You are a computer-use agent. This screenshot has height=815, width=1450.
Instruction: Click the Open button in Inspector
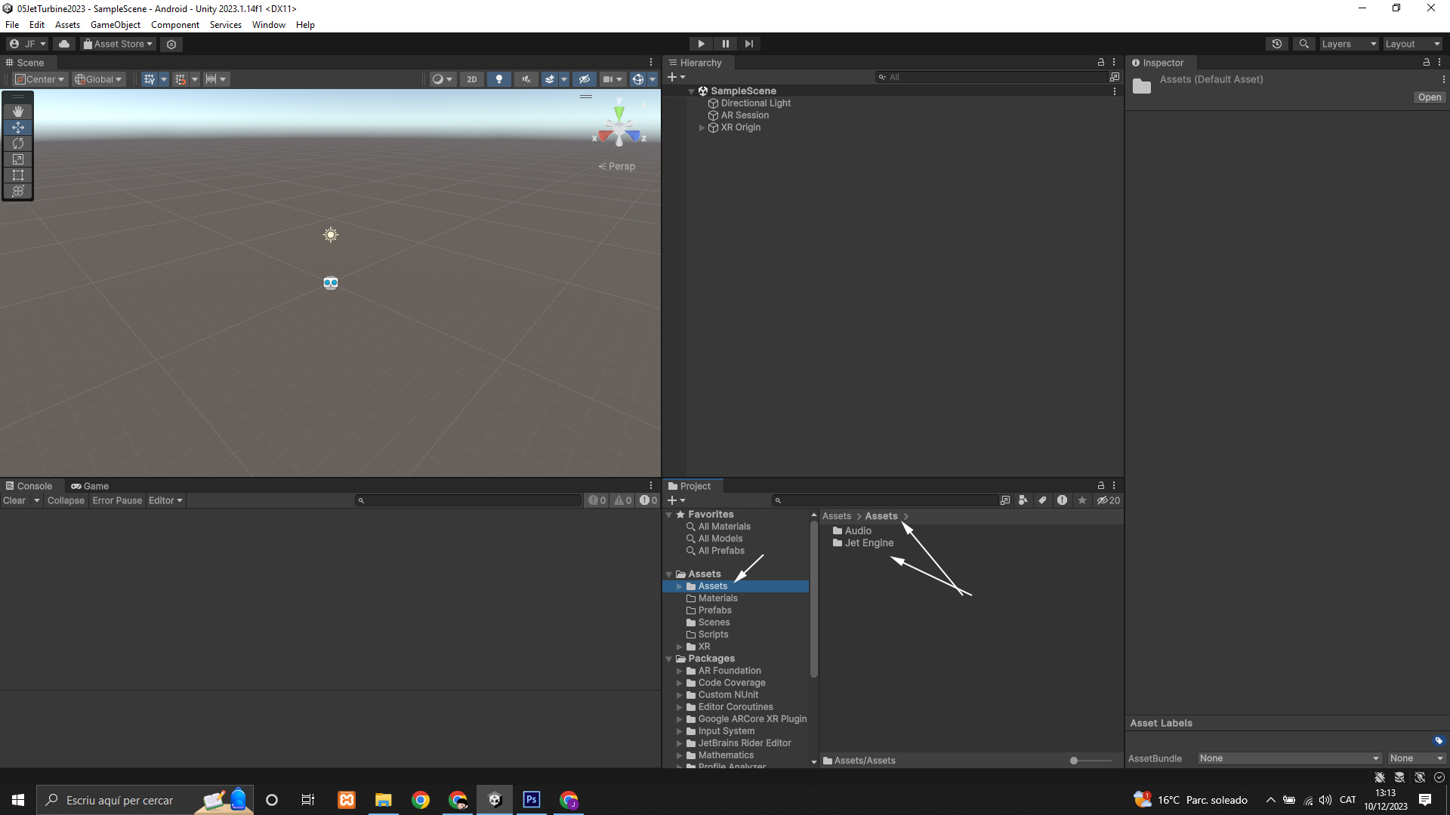1429,97
